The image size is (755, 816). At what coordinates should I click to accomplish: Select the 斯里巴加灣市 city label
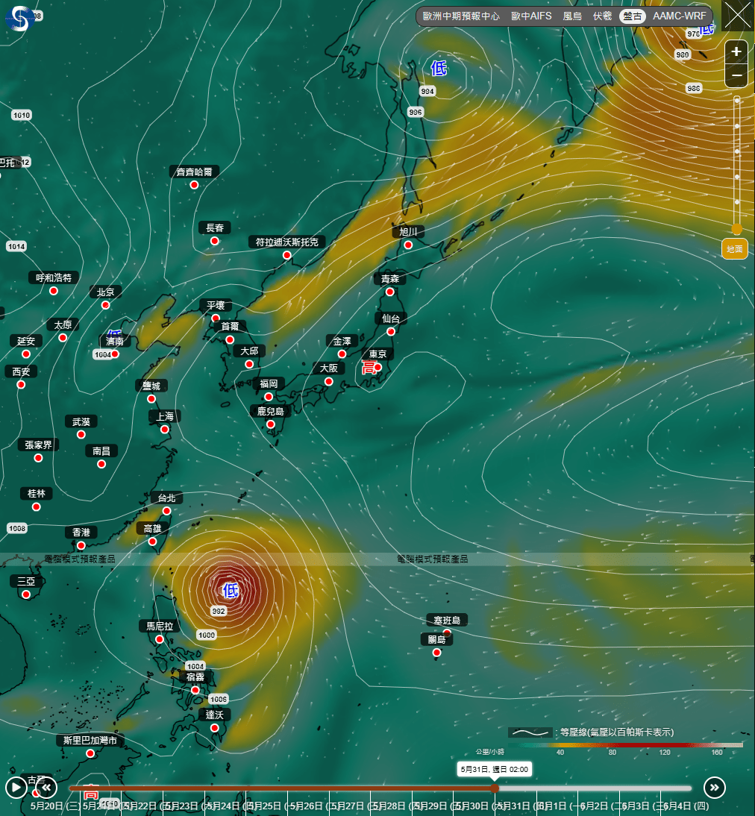pyautogui.click(x=90, y=741)
